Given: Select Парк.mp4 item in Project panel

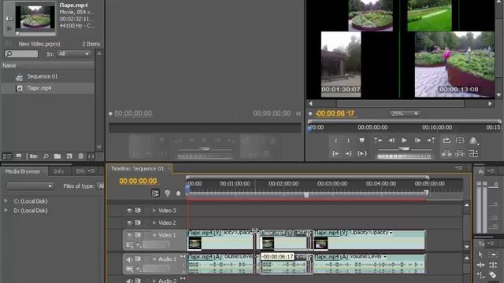Looking at the screenshot, I should [x=39, y=88].
